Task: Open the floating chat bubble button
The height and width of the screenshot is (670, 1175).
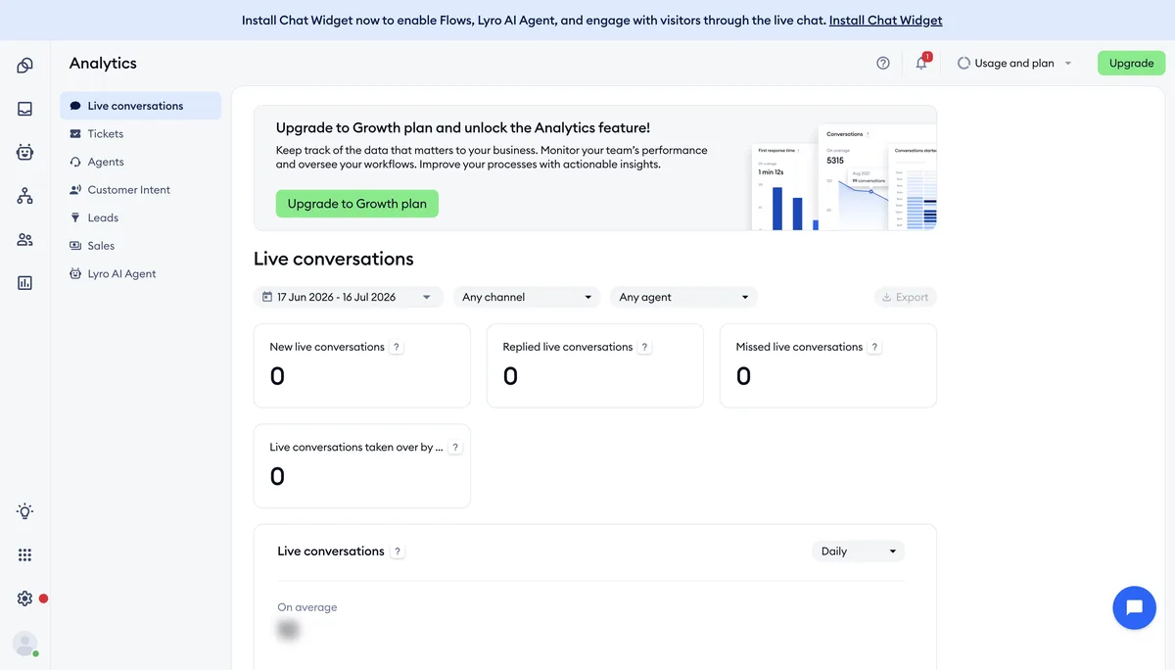Action: [1134, 607]
